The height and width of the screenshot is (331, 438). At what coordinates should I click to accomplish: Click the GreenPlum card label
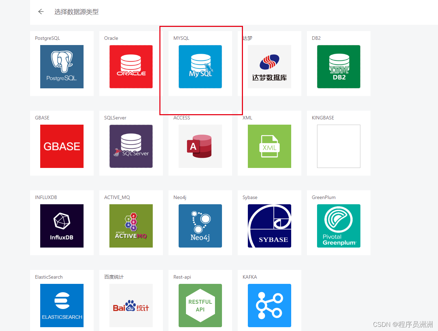coord(324,197)
